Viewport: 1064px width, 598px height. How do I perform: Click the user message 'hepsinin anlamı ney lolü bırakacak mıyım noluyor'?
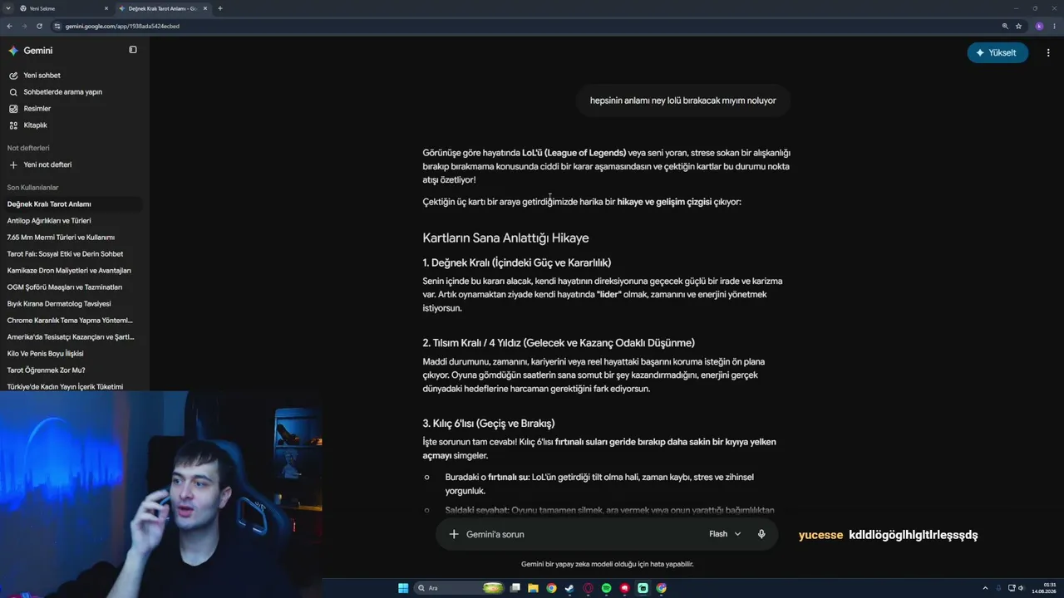click(x=683, y=100)
